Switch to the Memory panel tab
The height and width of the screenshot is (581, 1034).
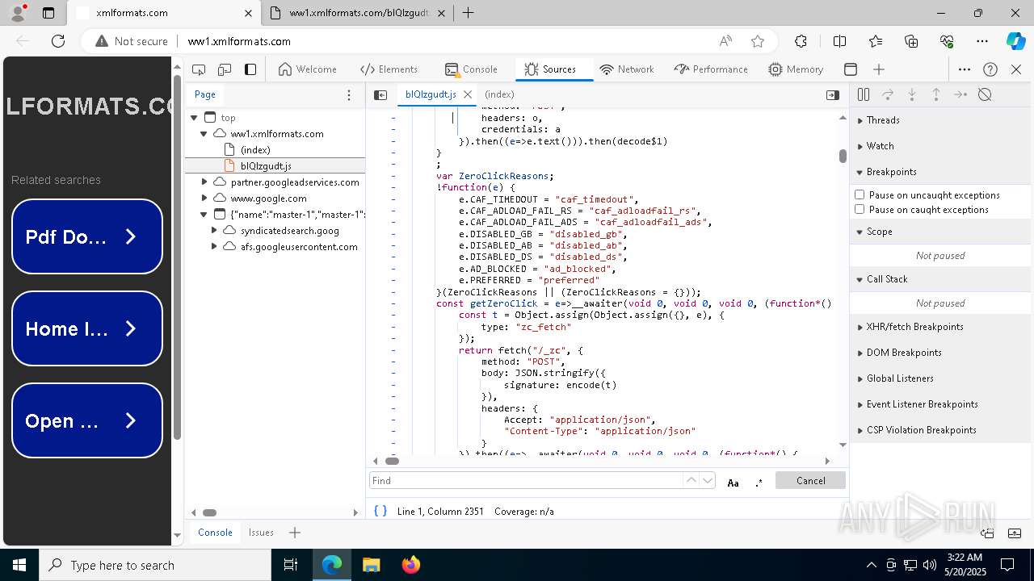click(x=796, y=69)
